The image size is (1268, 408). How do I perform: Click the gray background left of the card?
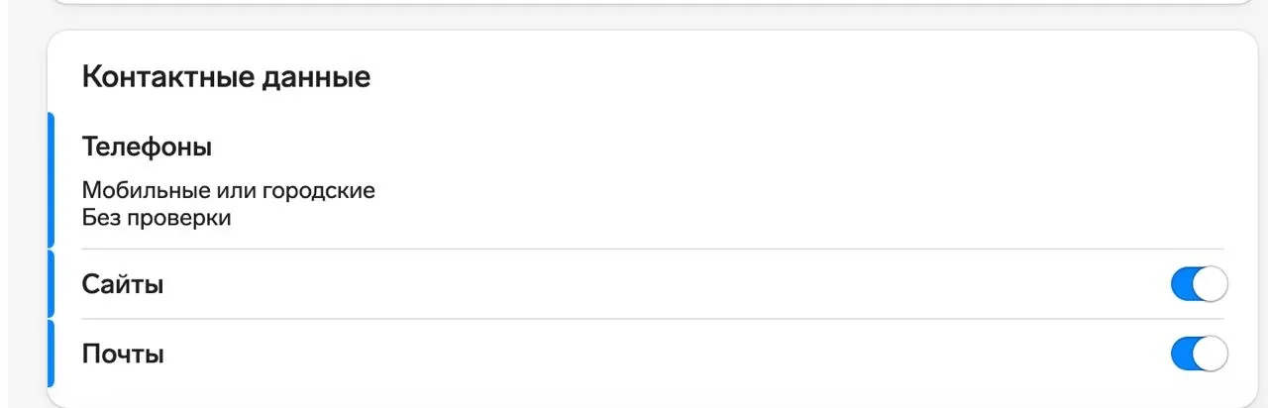point(22,218)
